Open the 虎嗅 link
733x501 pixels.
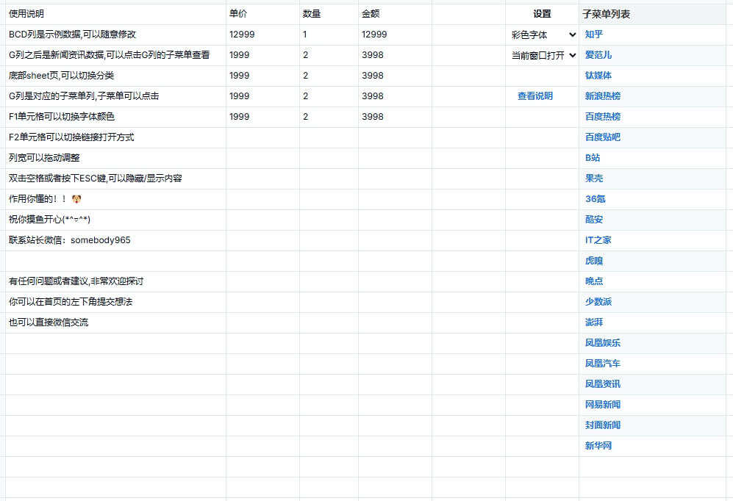[x=592, y=260]
